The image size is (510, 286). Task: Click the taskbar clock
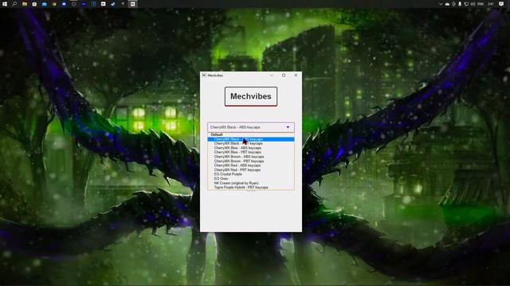pos(491,4)
